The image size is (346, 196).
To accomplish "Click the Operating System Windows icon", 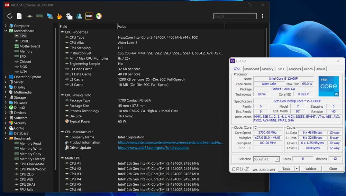I will (x=11, y=77).
